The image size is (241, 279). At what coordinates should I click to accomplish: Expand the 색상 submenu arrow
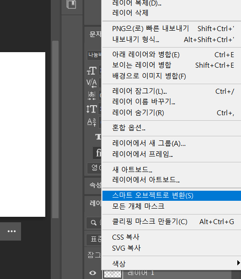238,263
